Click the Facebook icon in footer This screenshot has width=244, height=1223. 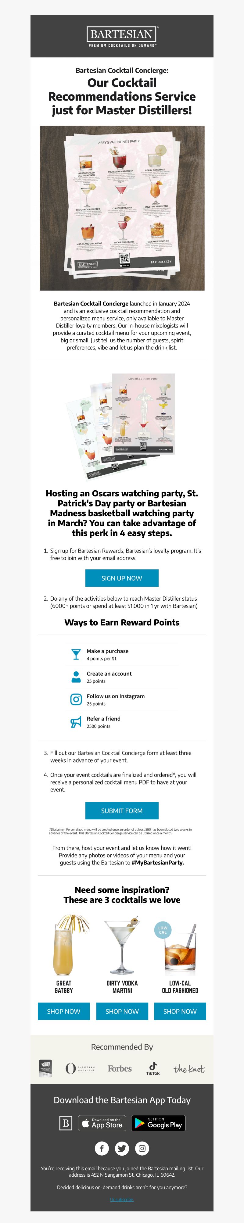click(102, 1149)
